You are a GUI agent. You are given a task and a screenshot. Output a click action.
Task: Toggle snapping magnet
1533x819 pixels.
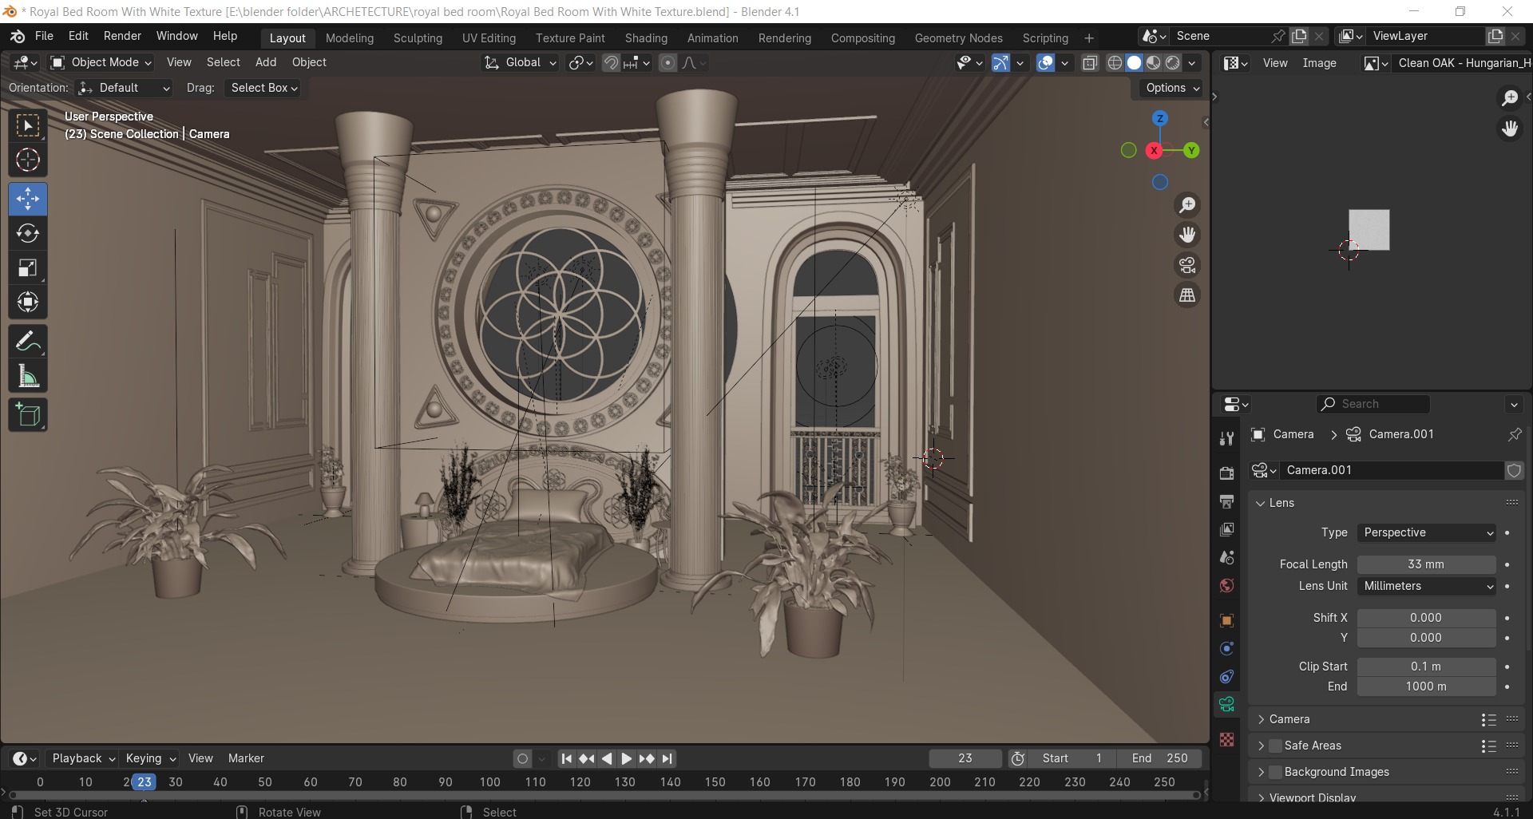coord(611,62)
